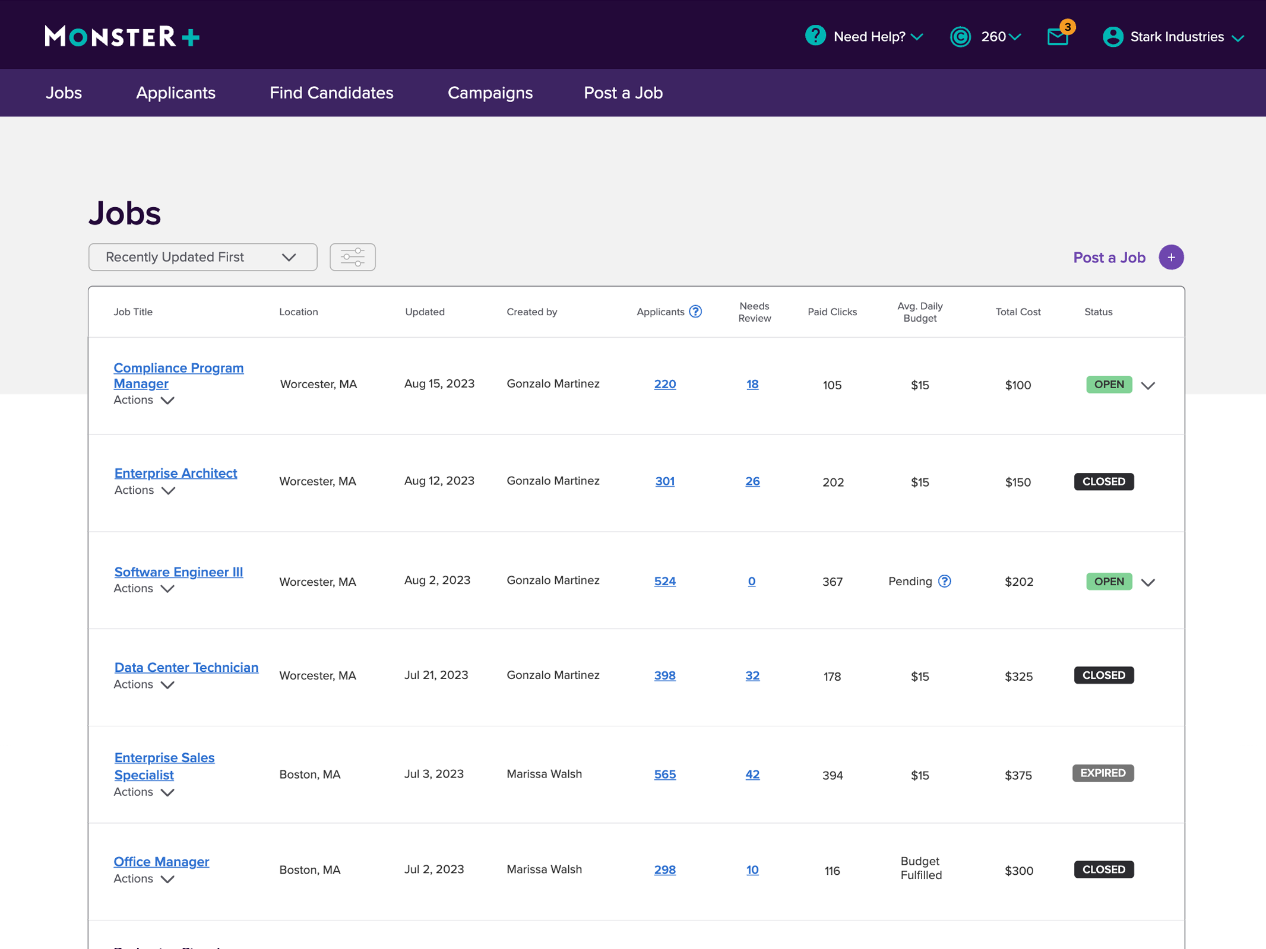Click the credits coin icon
The height and width of the screenshot is (949, 1266).
[960, 37]
